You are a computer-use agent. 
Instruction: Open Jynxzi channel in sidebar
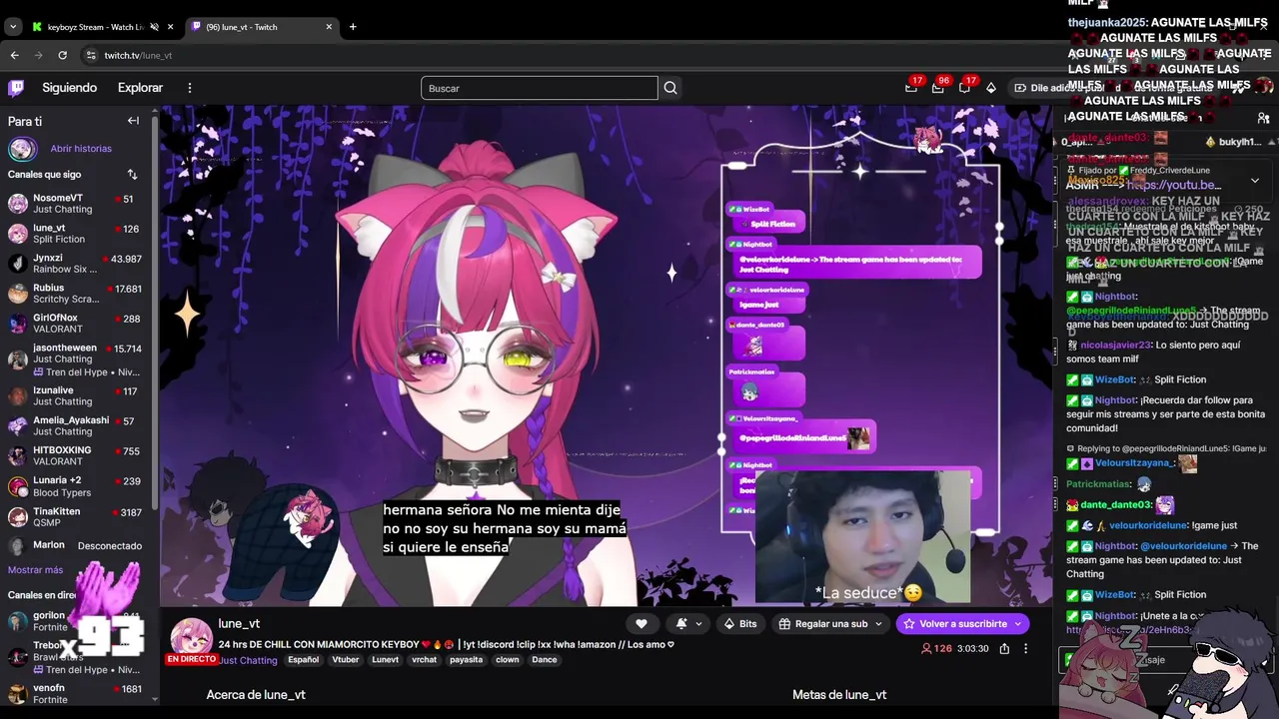75,264
